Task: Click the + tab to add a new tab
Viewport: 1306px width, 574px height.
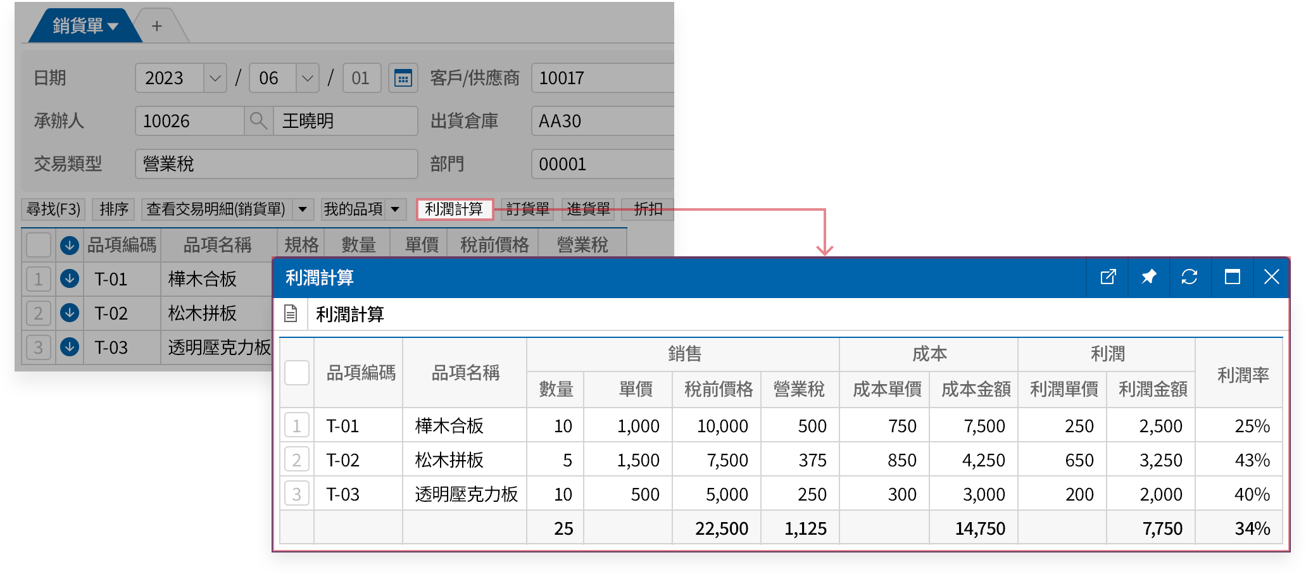Action: point(156,26)
